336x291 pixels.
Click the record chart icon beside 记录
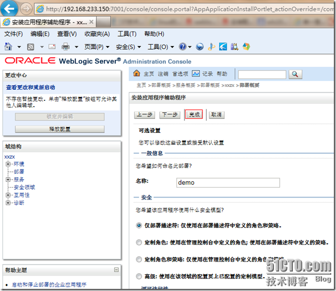pyautogui.click(x=196, y=74)
